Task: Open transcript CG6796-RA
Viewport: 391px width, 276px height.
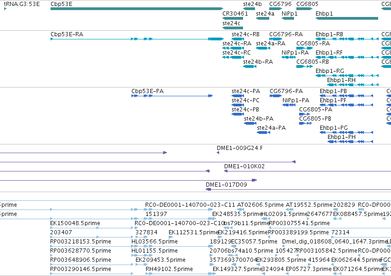Action: coord(276,39)
